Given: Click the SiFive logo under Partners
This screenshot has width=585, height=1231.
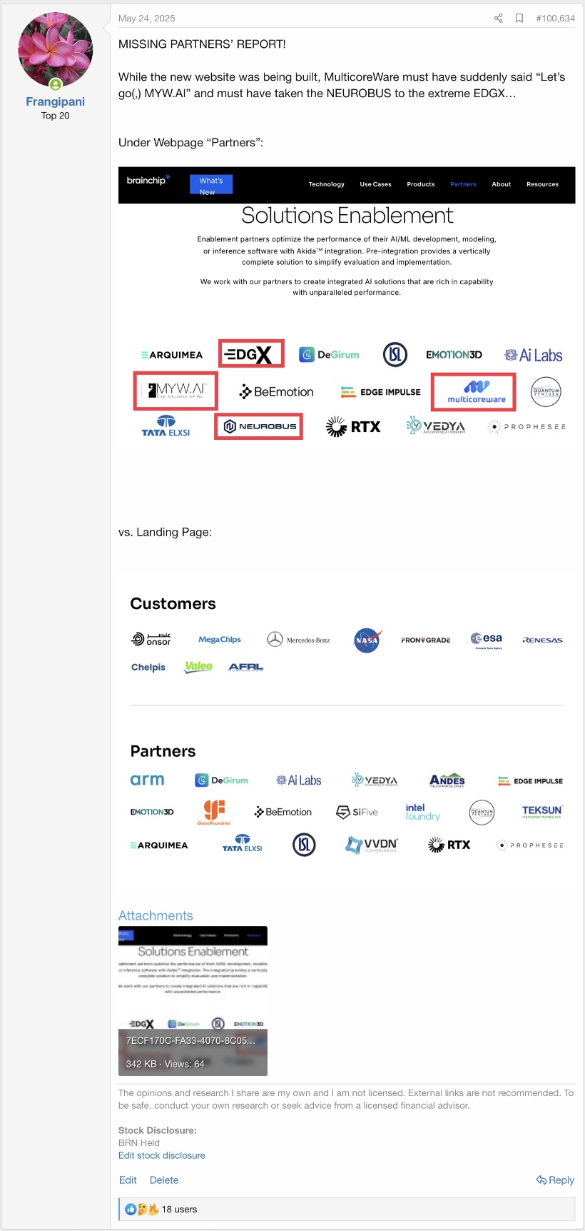Looking at the screenshot, I should [357, 812].
